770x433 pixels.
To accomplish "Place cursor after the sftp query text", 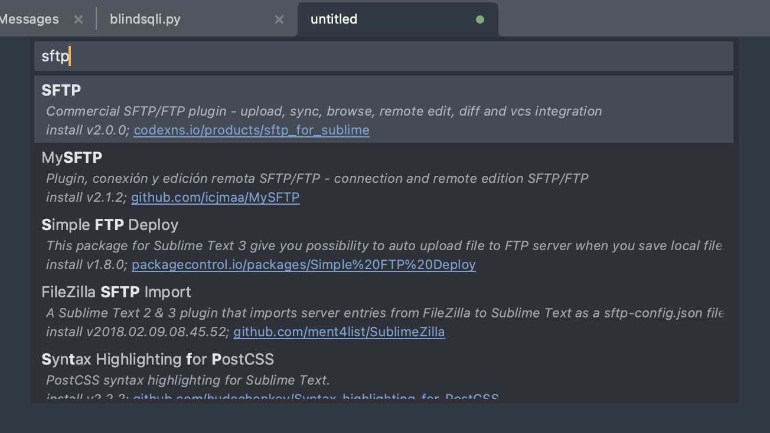I will (69, 56).
